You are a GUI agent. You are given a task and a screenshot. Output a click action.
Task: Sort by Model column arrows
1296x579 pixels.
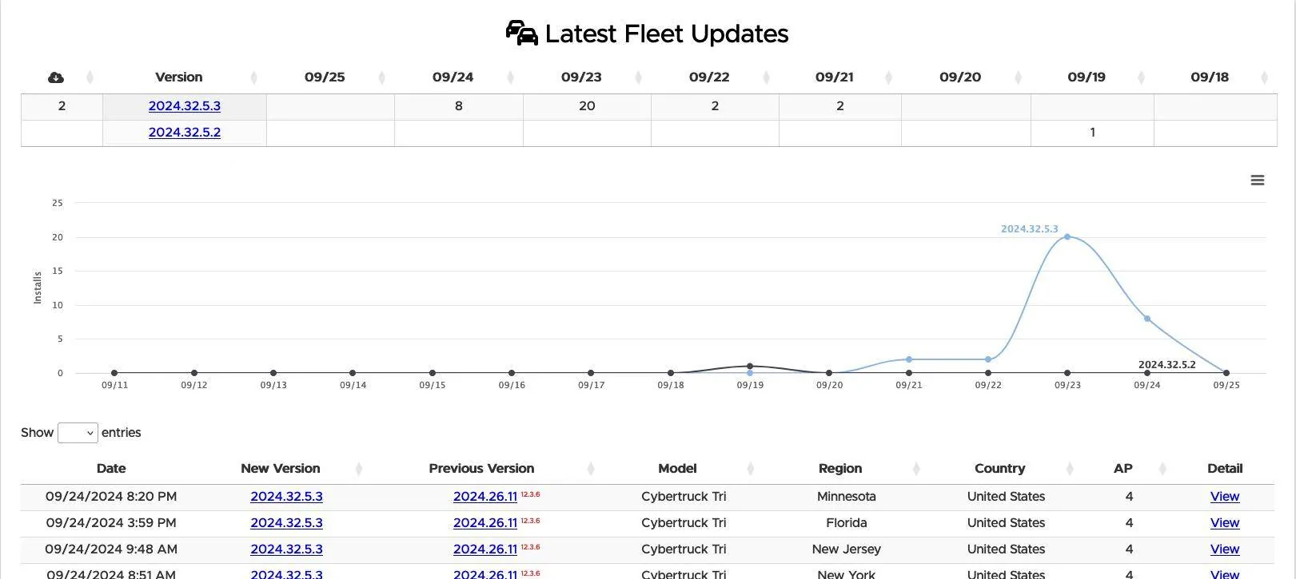[750, 469]
